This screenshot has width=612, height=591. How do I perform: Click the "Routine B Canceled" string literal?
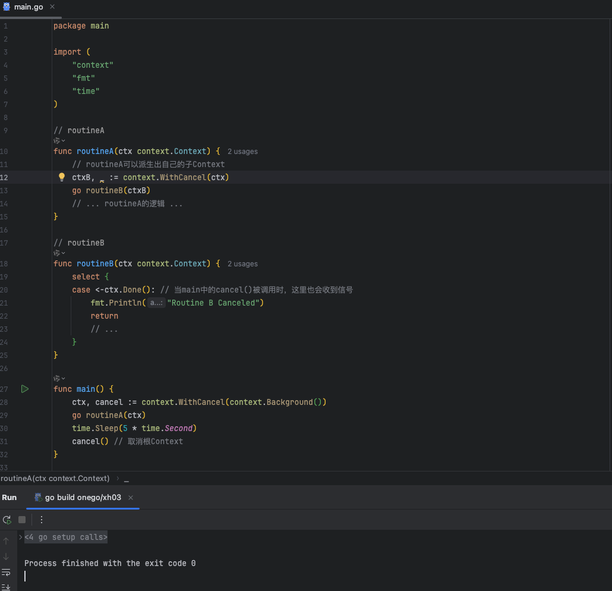coord(213,303)
